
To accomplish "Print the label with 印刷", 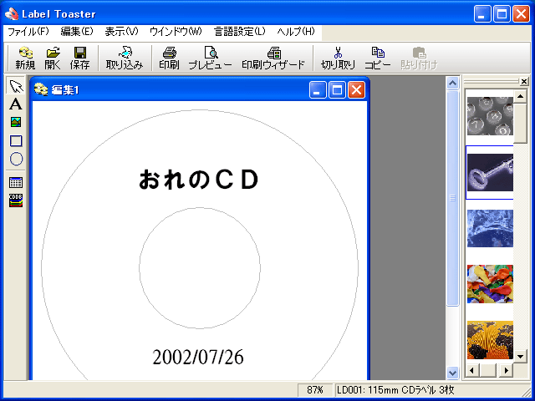I will 169,58.
